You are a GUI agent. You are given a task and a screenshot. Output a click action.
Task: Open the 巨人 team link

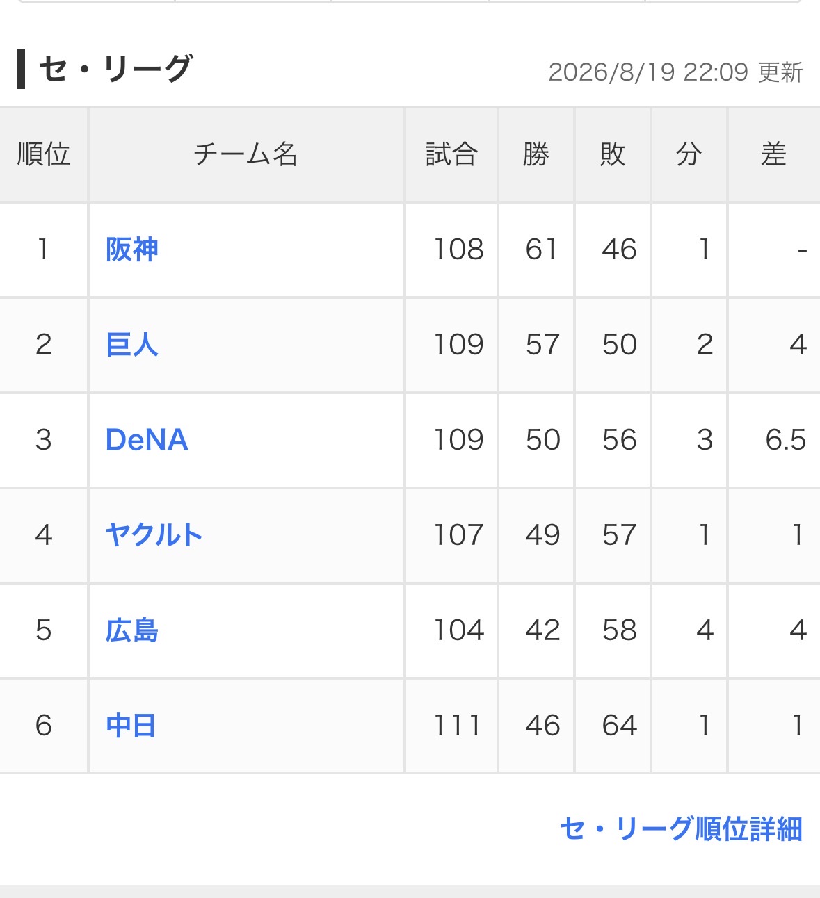[x=131, y=345]
